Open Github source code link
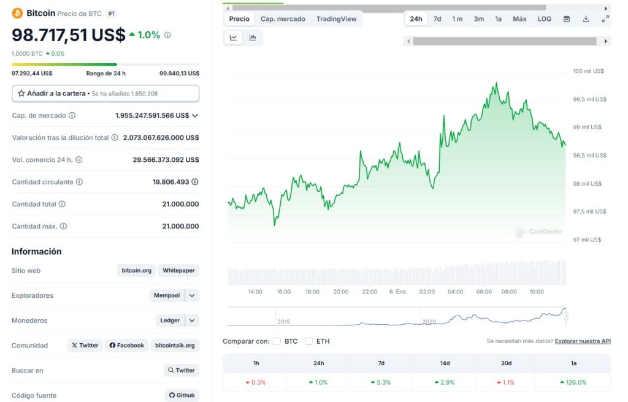The width and height of the screenshot is (628, 402). pyautogui.click(x=182, y=395)
